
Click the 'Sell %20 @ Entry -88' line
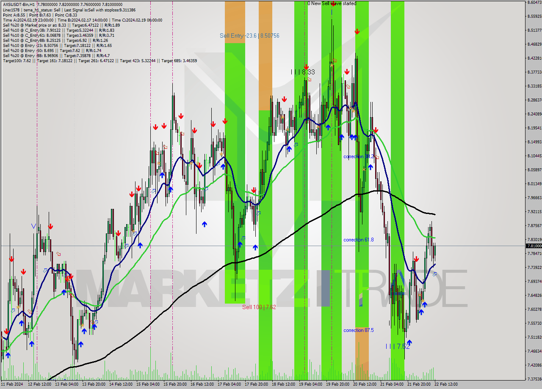point(56,55)
